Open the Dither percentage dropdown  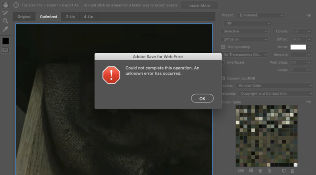[309, 39]
